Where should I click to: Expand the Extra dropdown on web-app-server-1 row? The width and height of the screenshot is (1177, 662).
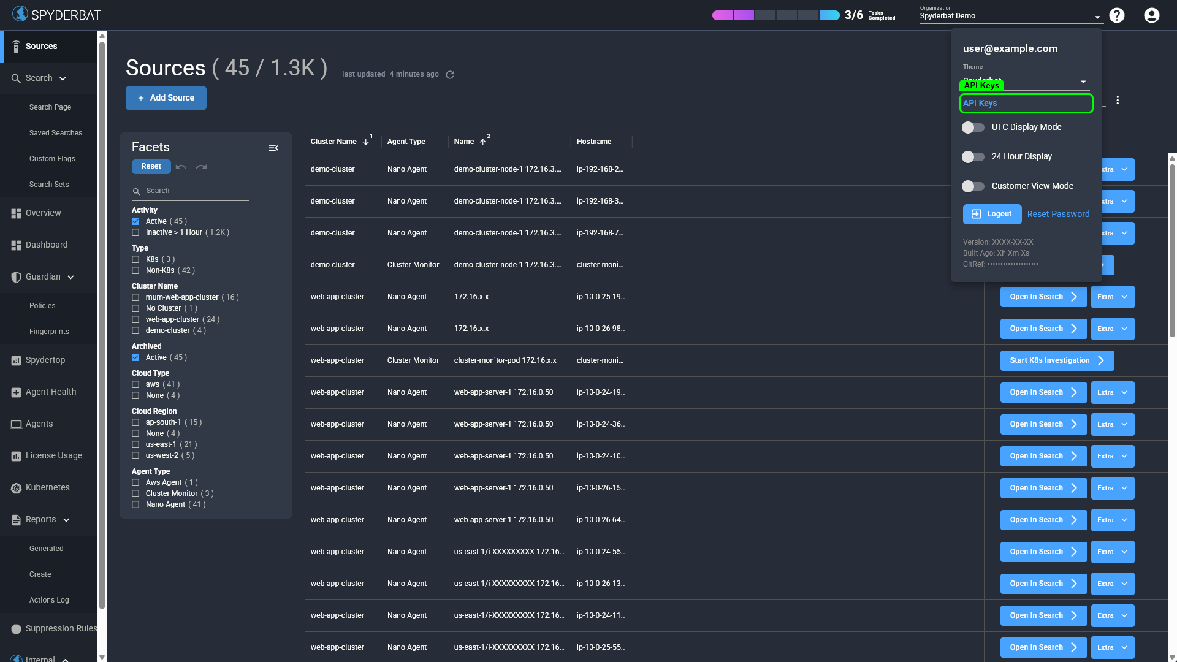click(1113, 392)
